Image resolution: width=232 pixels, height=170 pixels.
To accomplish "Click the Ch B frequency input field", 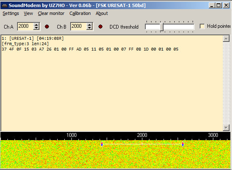I will [78, 26].
